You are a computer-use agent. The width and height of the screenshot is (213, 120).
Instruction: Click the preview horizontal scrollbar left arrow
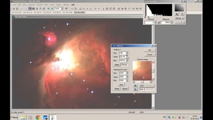[x=134, y=82]
